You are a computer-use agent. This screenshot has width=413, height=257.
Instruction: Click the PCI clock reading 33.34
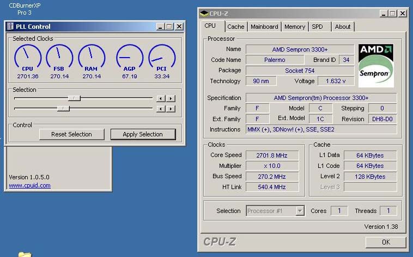162,77
